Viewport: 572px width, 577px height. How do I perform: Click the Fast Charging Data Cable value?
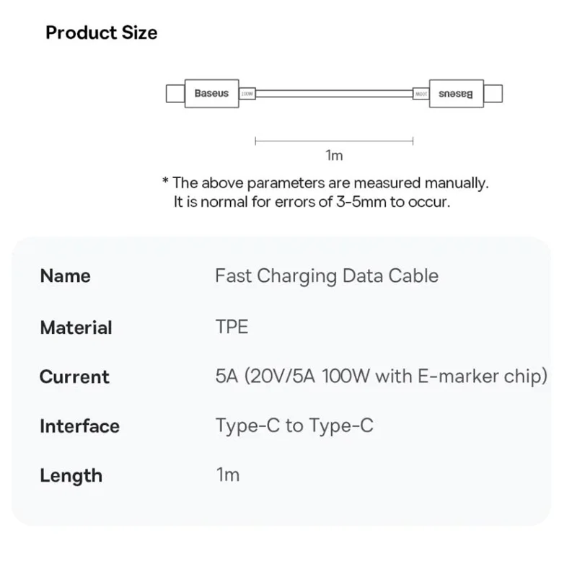[x=327, y=276]
